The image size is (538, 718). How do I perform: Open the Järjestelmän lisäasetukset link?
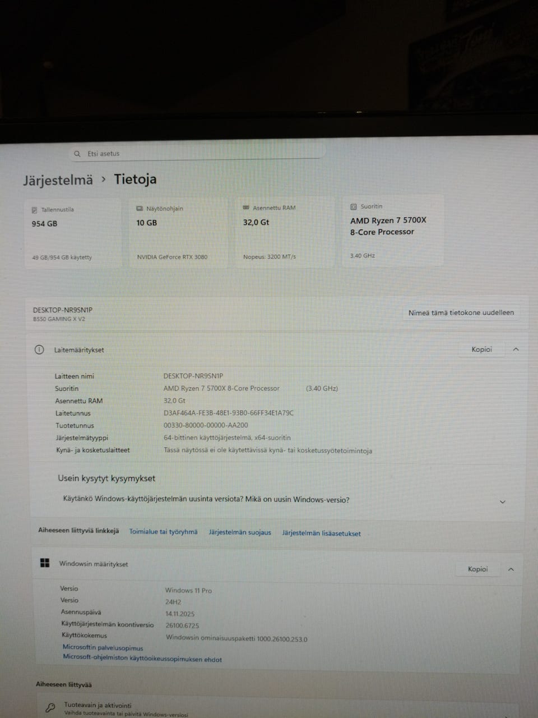(x=321, y=533)
